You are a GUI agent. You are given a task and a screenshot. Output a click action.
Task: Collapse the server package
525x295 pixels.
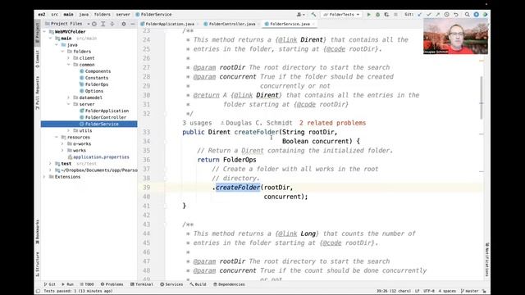pos(69,104)
